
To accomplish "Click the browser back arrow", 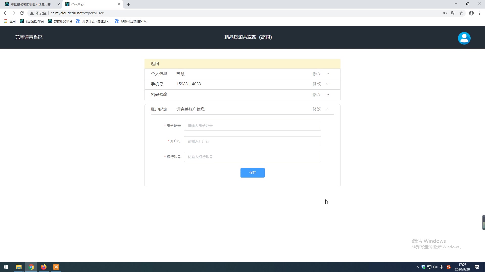I will (6, 13).
